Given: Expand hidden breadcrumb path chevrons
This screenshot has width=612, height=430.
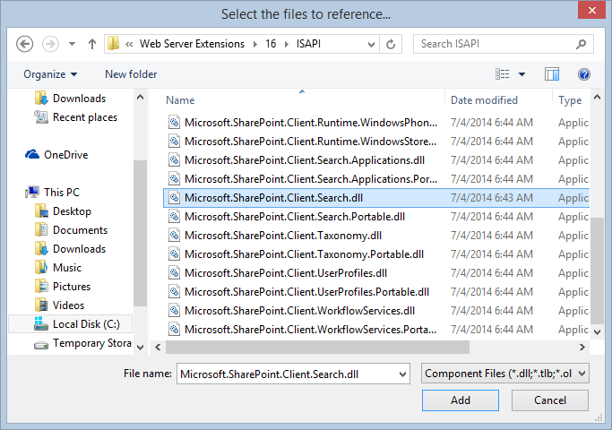Looking at the screenshot, I should point(129,44).
